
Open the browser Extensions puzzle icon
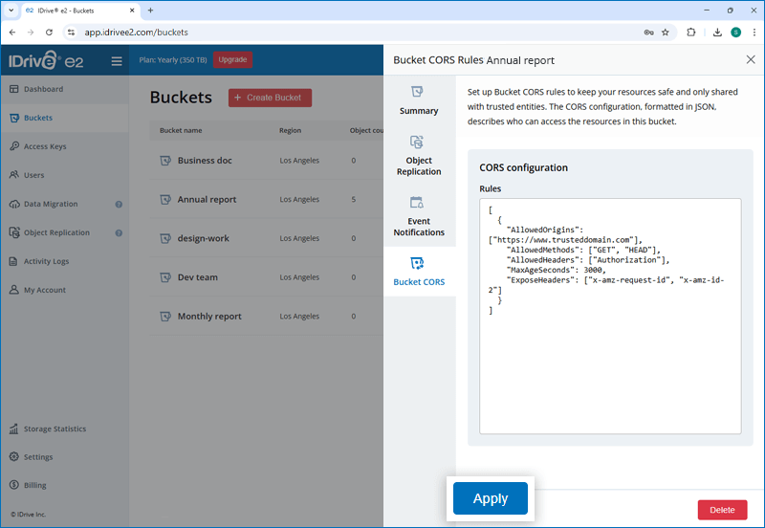[x=691, y=32]
